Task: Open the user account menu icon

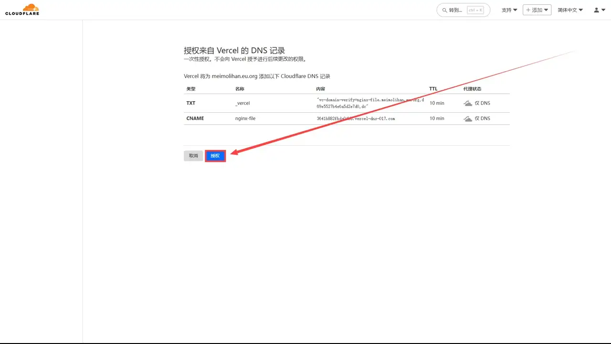Action: 599,10
